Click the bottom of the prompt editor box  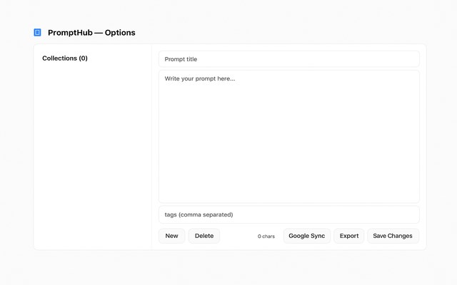point(288,195)
